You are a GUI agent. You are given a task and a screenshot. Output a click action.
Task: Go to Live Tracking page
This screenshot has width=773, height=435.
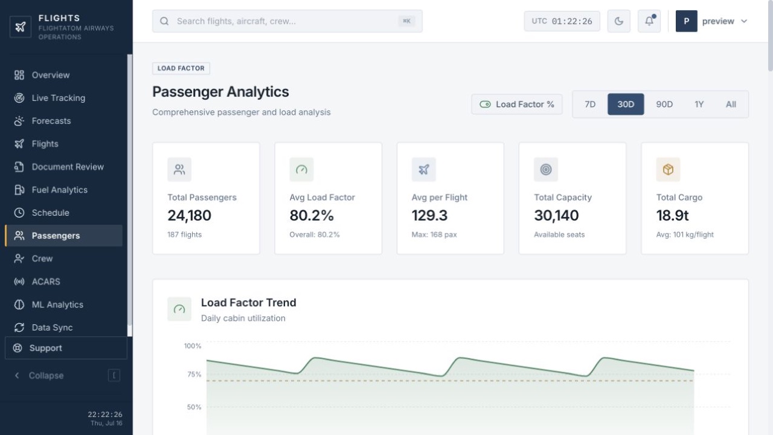63,98
